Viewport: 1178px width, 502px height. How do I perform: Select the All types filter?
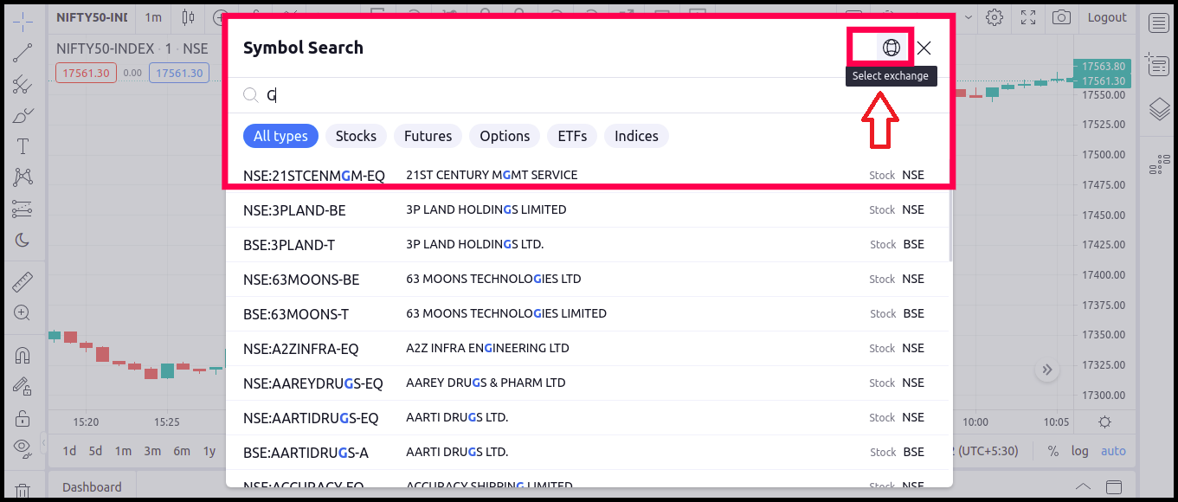pos(280,136)
